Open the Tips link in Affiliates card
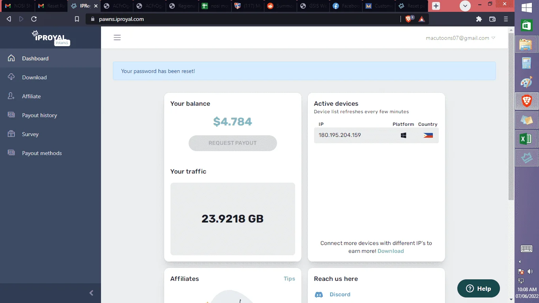539x303 pixels. (x=289, y=279)
